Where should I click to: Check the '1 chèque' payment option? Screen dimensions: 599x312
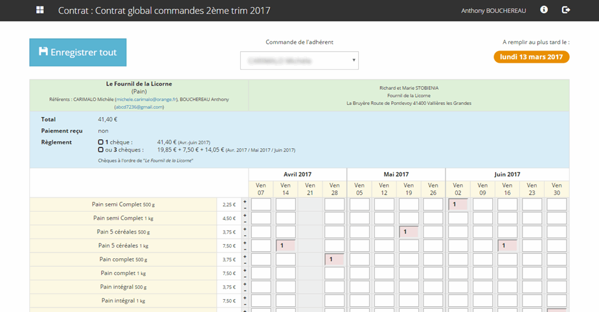click(100, 142)
